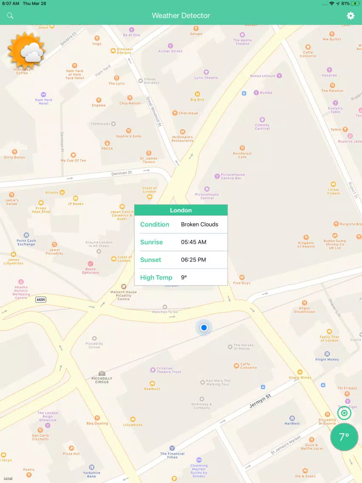362x483 pixels.
Task: Select the Lyric Theatre map pin
Action: 206,72
